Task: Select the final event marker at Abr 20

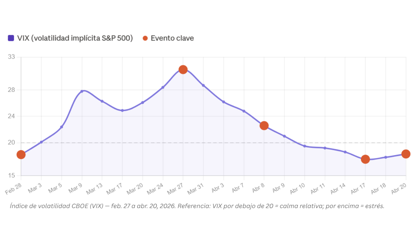Action: tap(406, 154)
